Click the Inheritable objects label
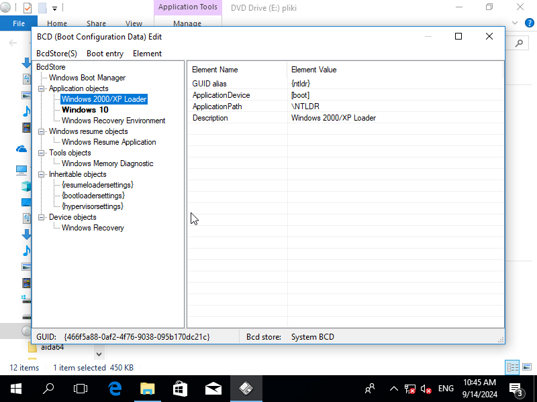This screenshot has height=402, width=537. click(x=77, y=174)
